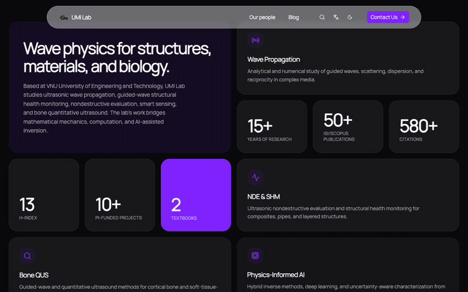468x292 pixels.
Task: Click the purple 2 Textbooks tile
Action: point(196,195)
